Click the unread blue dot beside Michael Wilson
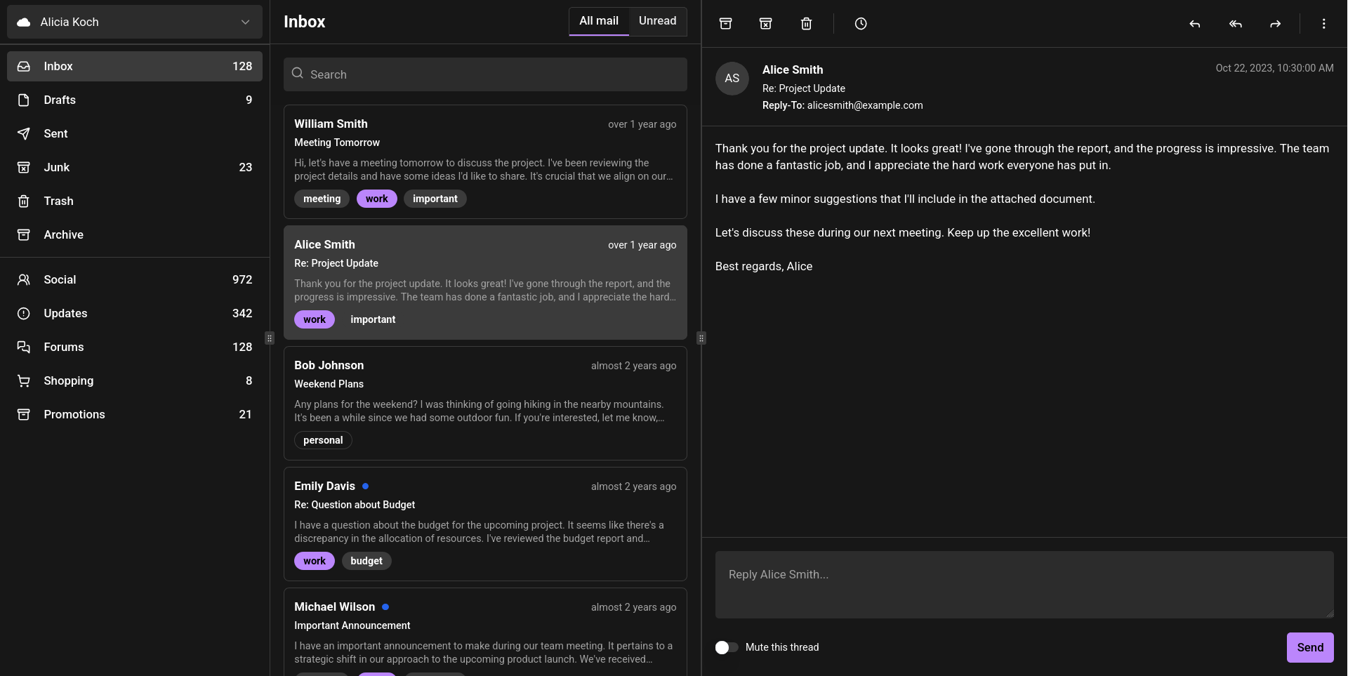 tap(385, 607)
